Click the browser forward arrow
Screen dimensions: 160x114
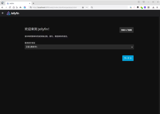[x=6, y=8]
